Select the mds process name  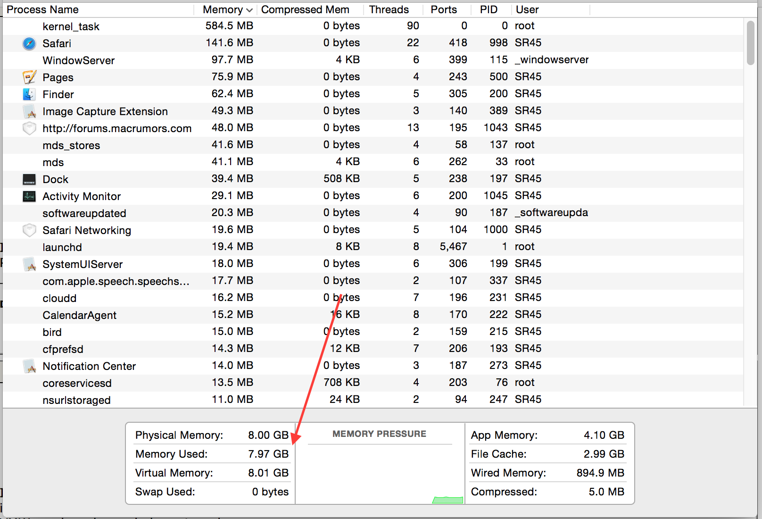[x=53, y=162]
